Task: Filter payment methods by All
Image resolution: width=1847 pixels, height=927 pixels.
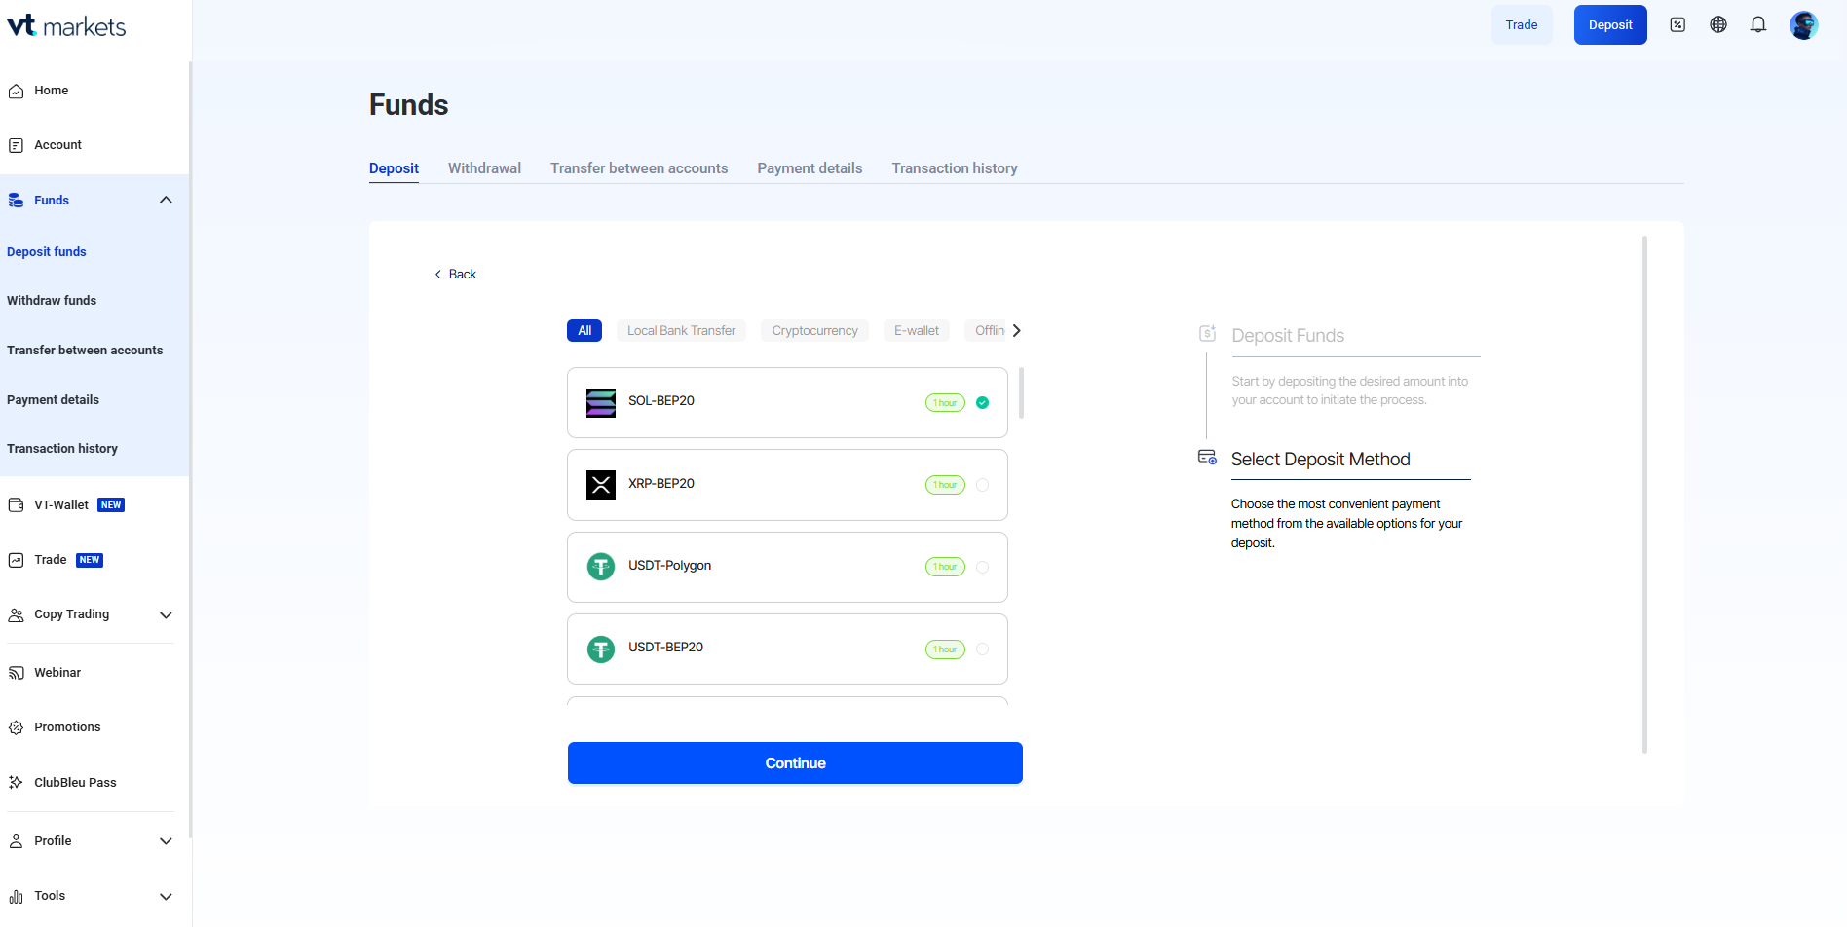Action: (x=584, y=331)
